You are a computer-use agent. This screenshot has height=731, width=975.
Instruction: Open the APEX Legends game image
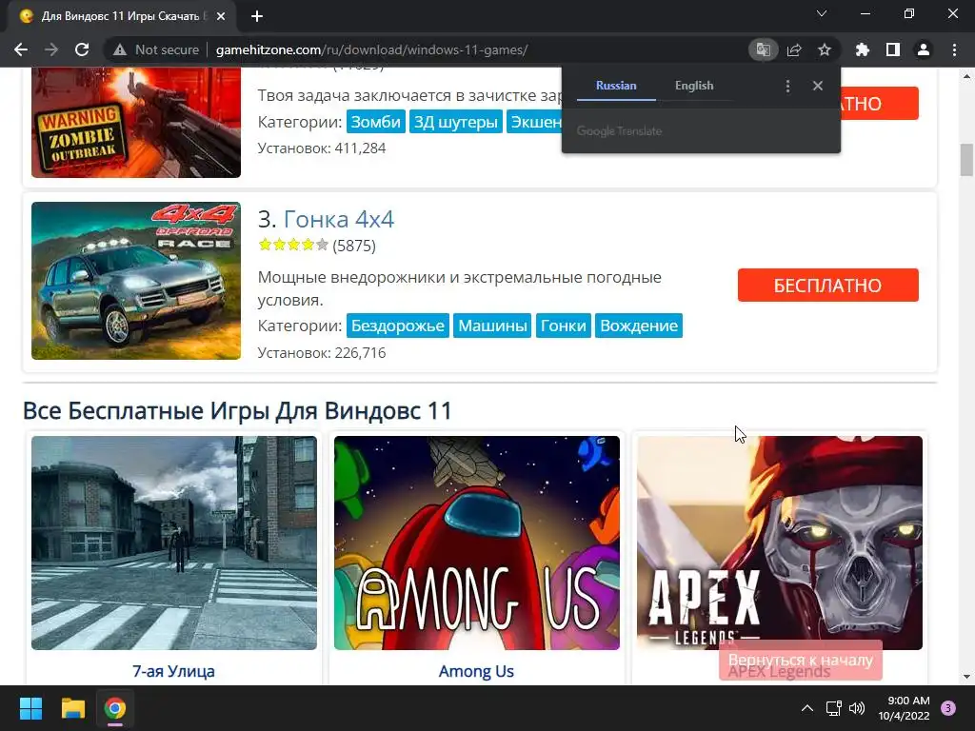(x=780, y=543)
